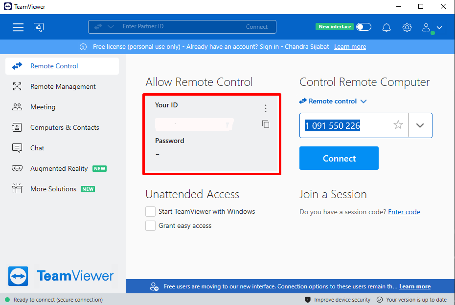Favorite the partner ID with the star icon
This screenshot has width=455, height=305.
398,125
